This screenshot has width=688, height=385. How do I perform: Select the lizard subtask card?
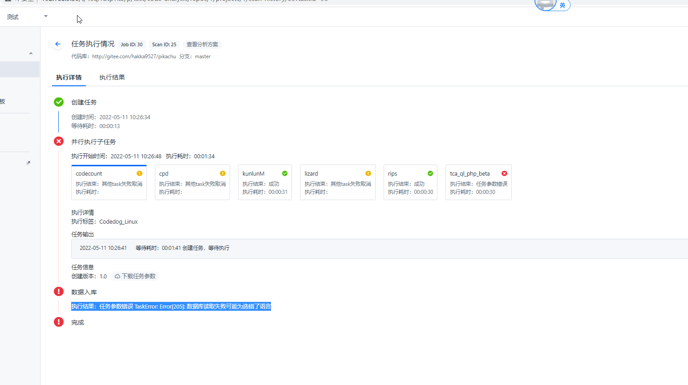point(338,182)
